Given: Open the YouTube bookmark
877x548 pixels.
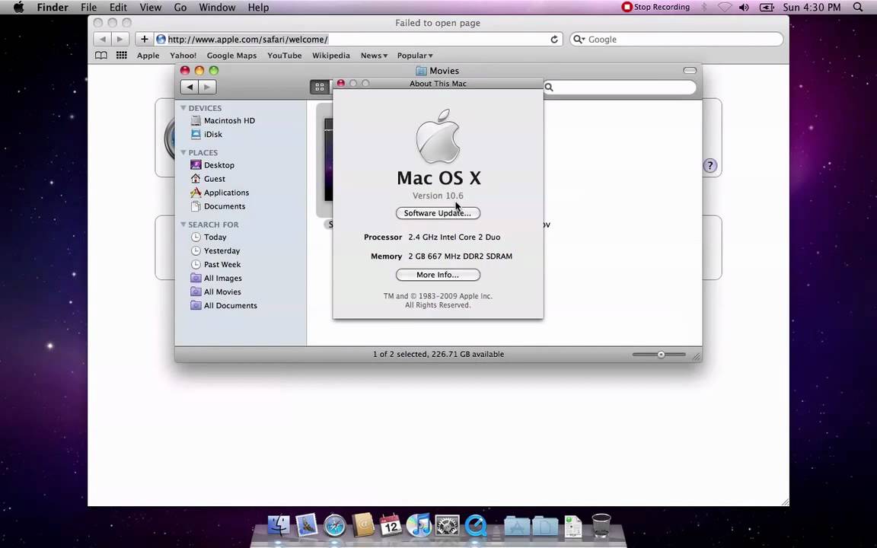Looking at the screenshot, I should pos(285,56).
